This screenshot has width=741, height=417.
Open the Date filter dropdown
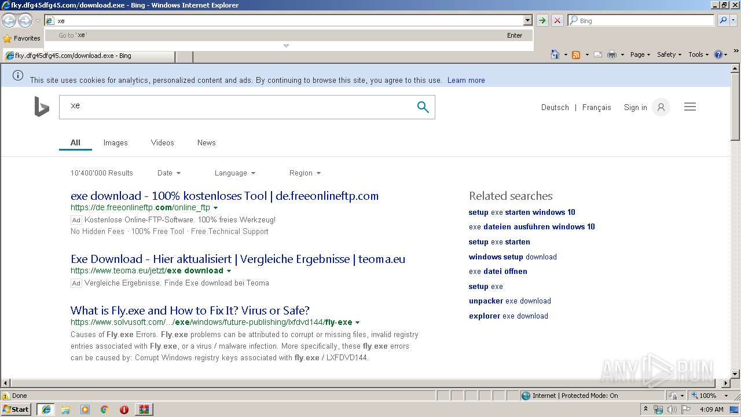[169, 173]
